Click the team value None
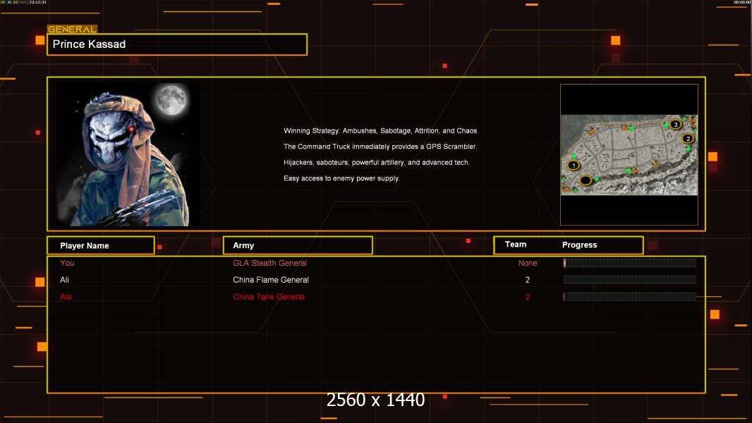Screen dimensions: 752x423 (528, 263)
